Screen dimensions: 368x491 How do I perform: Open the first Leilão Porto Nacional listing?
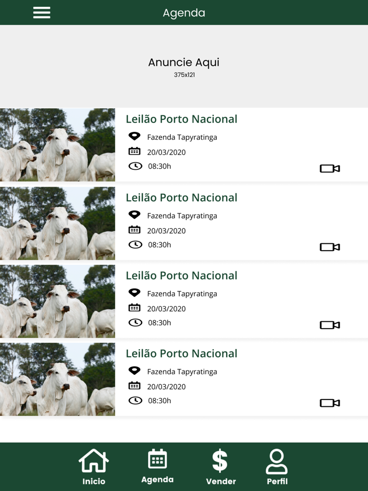[181, 119]
